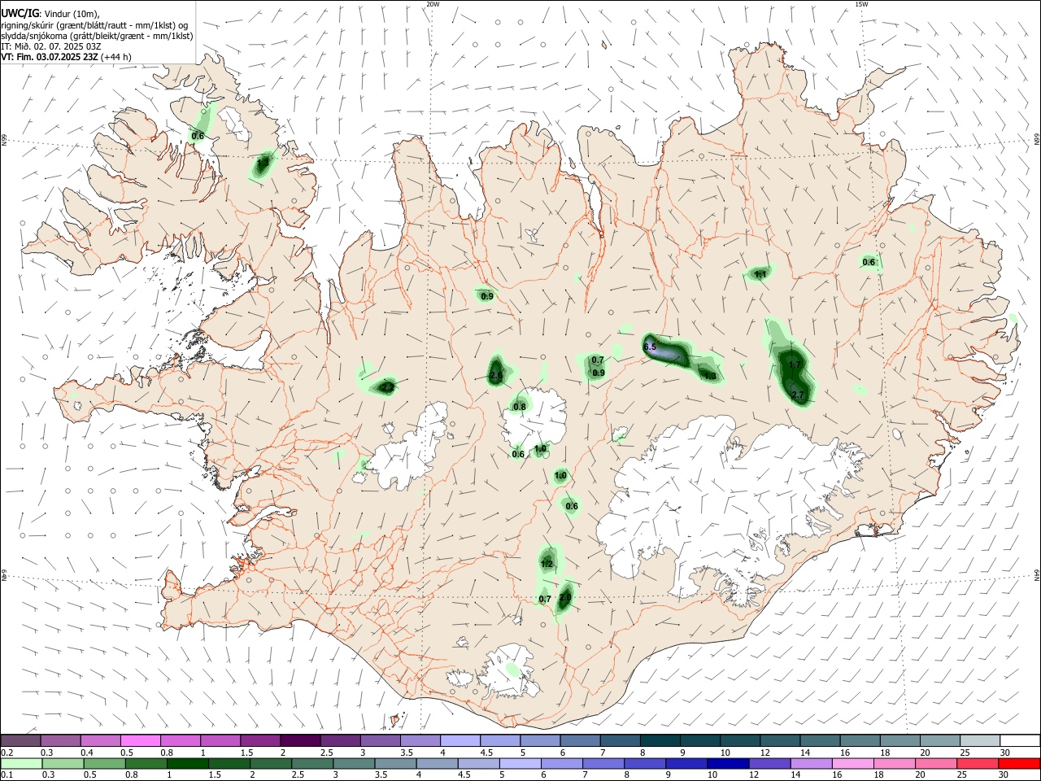Pick the bright red swatch labeled 30
This screenshot has height=781, width=1041.
click(1020, 763)
